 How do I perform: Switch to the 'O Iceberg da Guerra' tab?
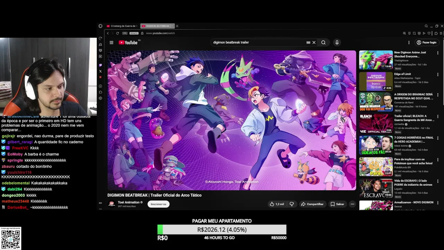(122, 26)
